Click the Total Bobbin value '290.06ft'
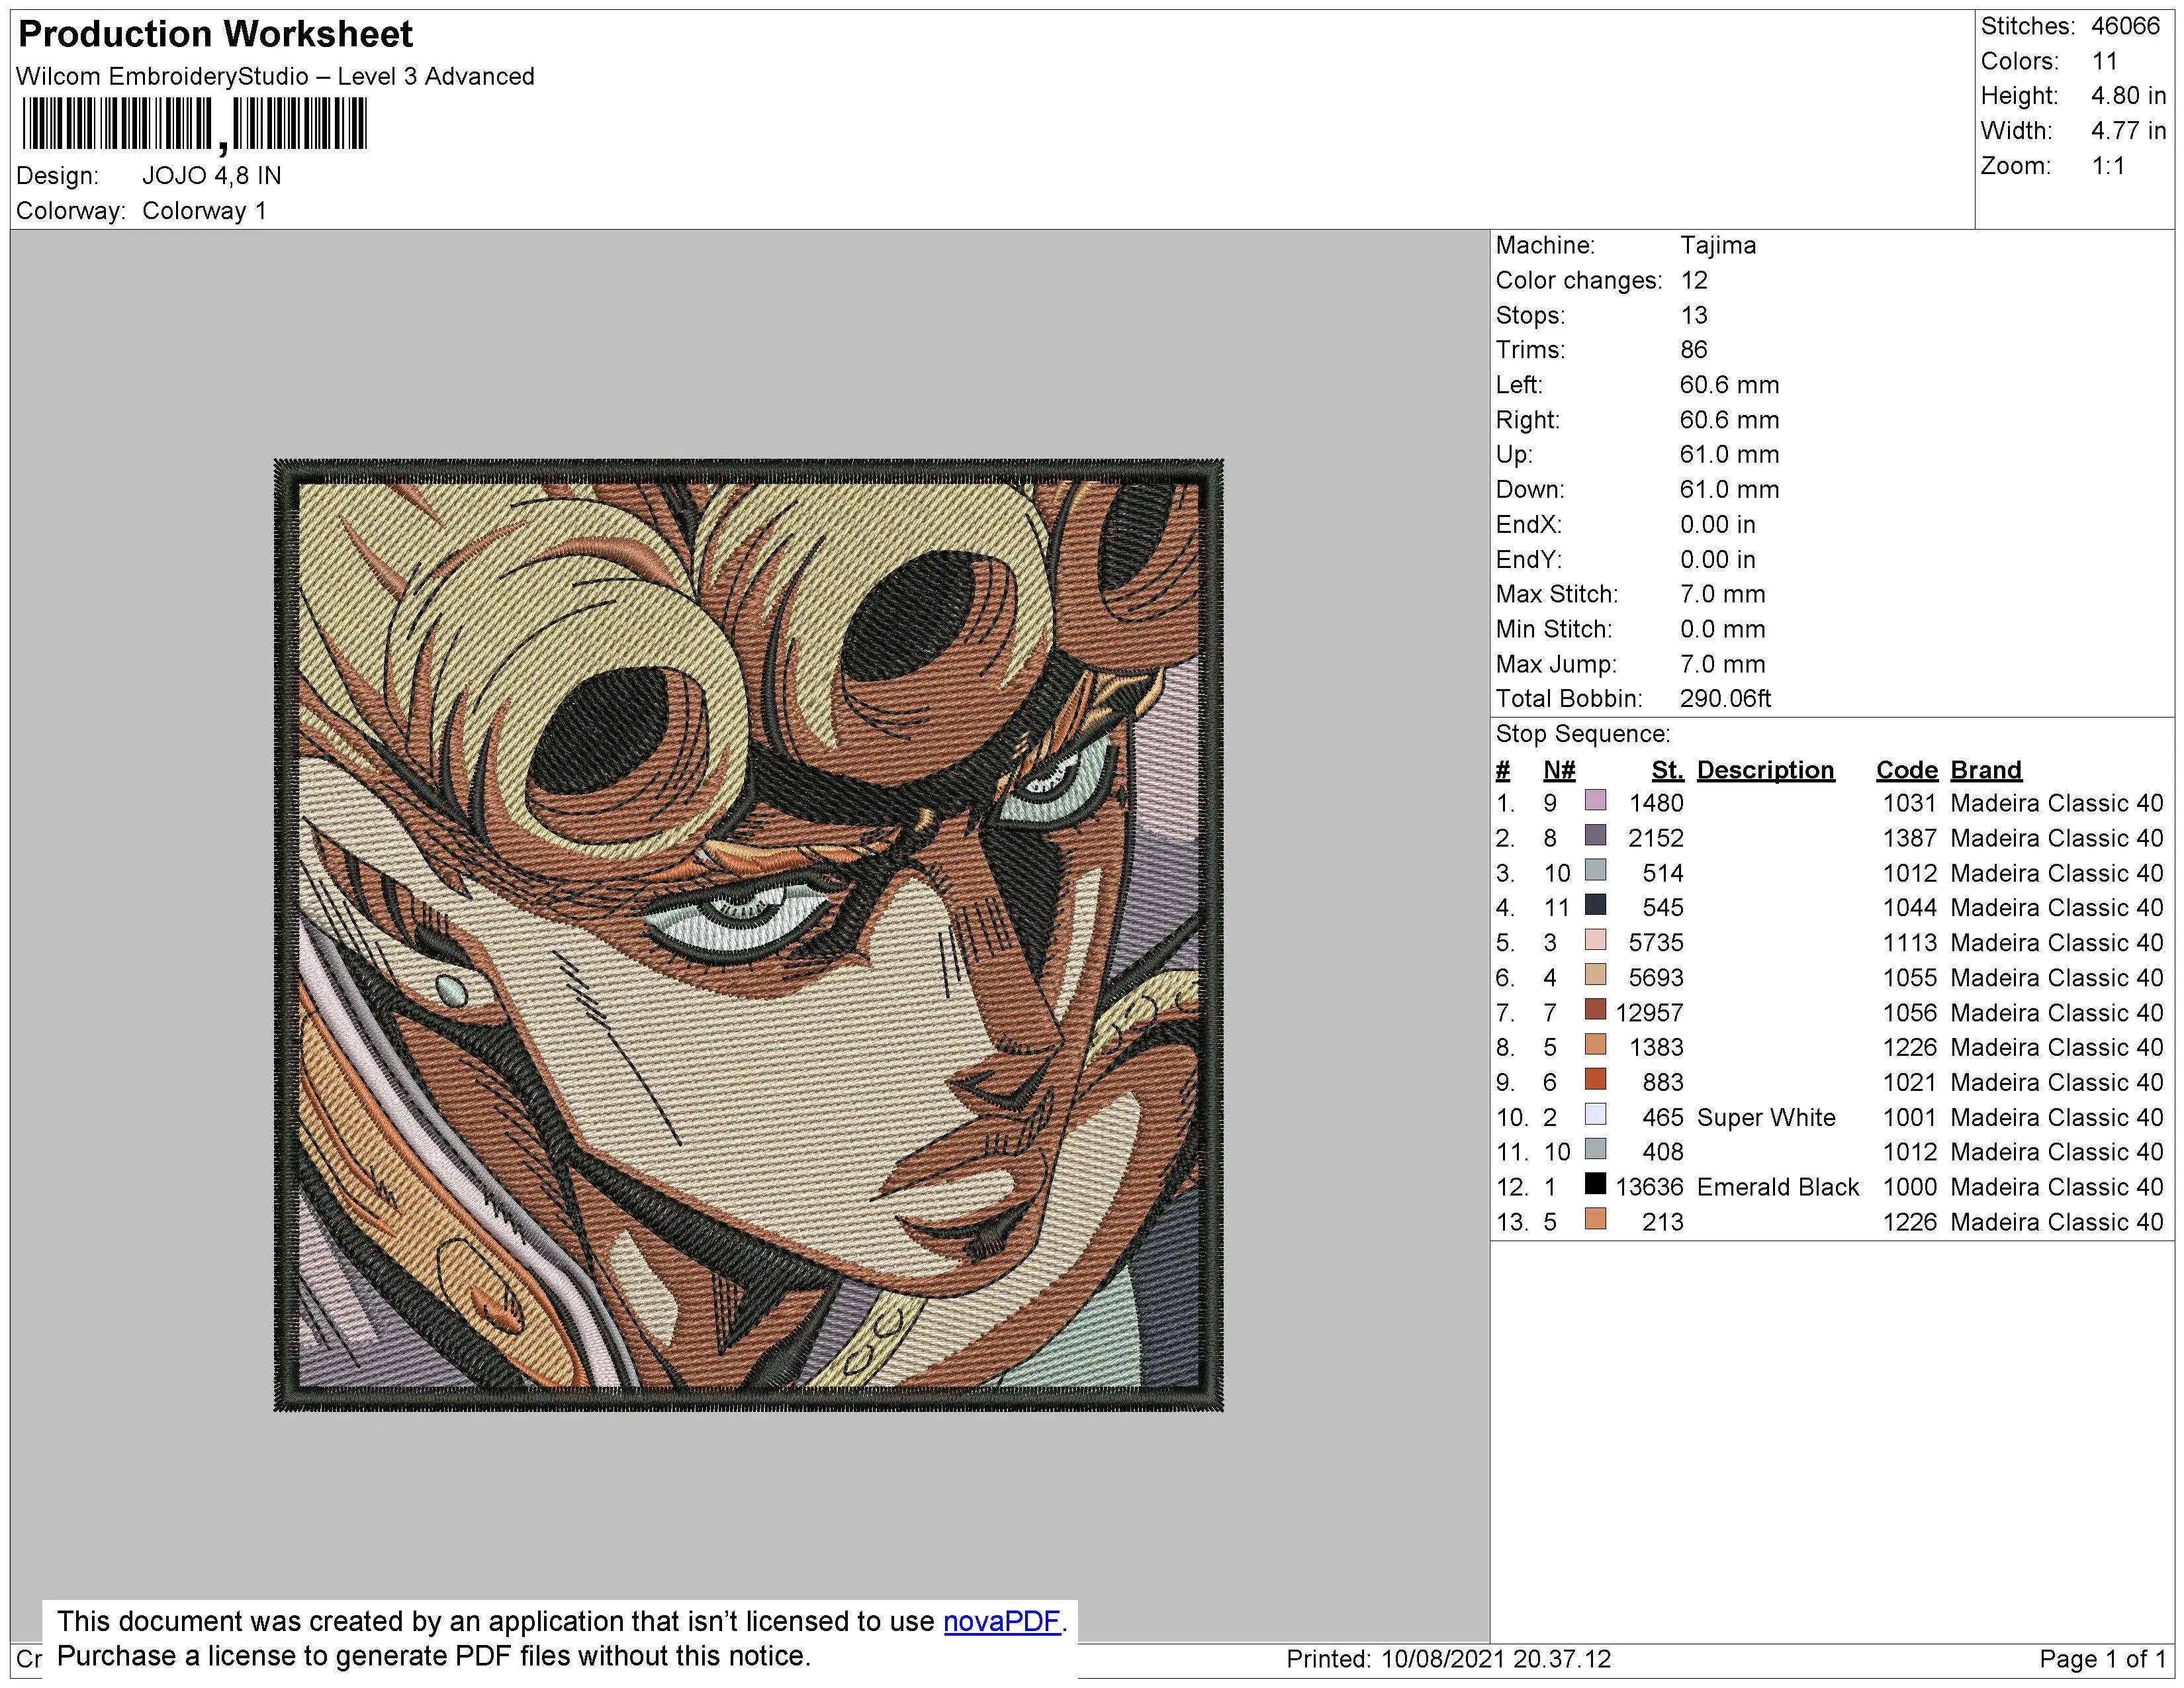 point(1725,699)
